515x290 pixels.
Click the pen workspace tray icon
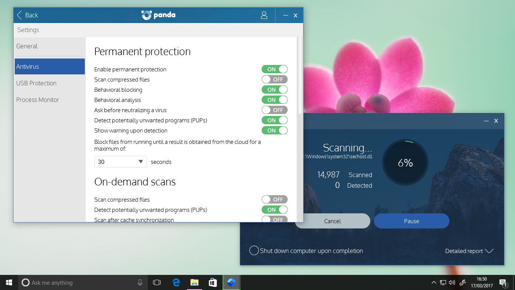pos(463,282)
